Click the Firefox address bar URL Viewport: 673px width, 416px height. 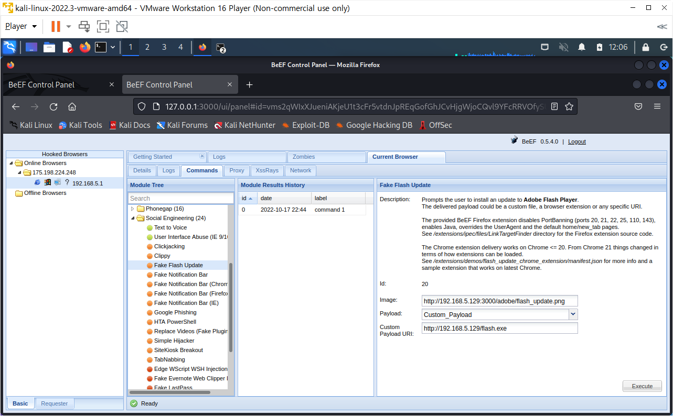[355, 106]
